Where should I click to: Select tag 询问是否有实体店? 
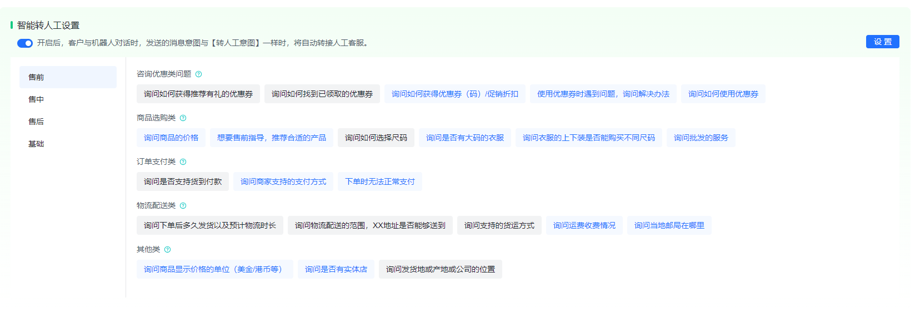[x=336, y=269]
